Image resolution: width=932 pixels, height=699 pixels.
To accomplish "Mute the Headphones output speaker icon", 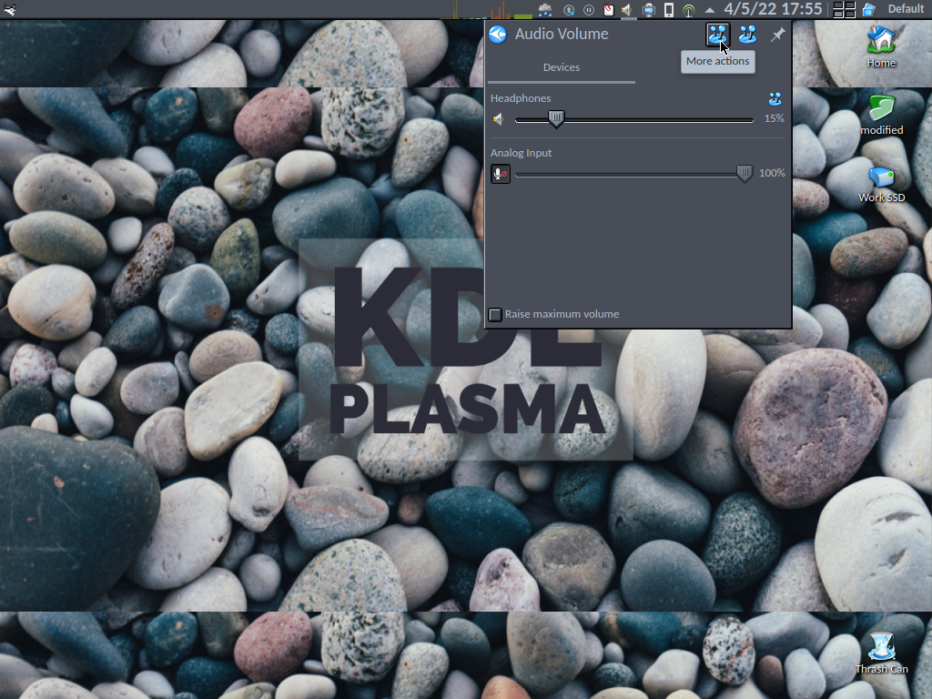I will click(x=499, y=119).
